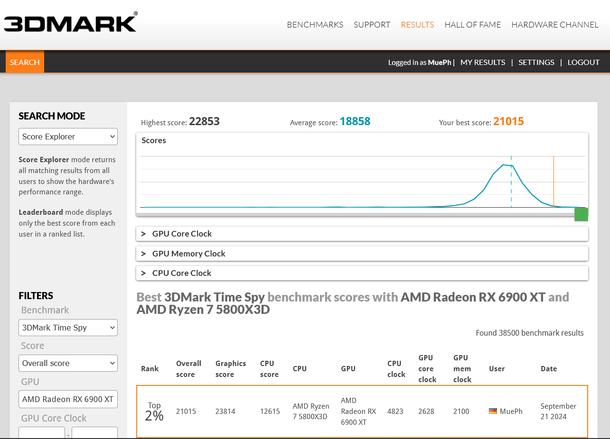Click the MuePh user in the results row

[x=511, y=412]
